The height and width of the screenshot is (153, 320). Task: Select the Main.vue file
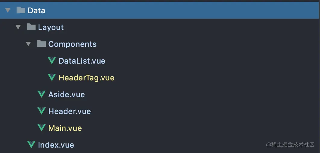tap(65, 128)
